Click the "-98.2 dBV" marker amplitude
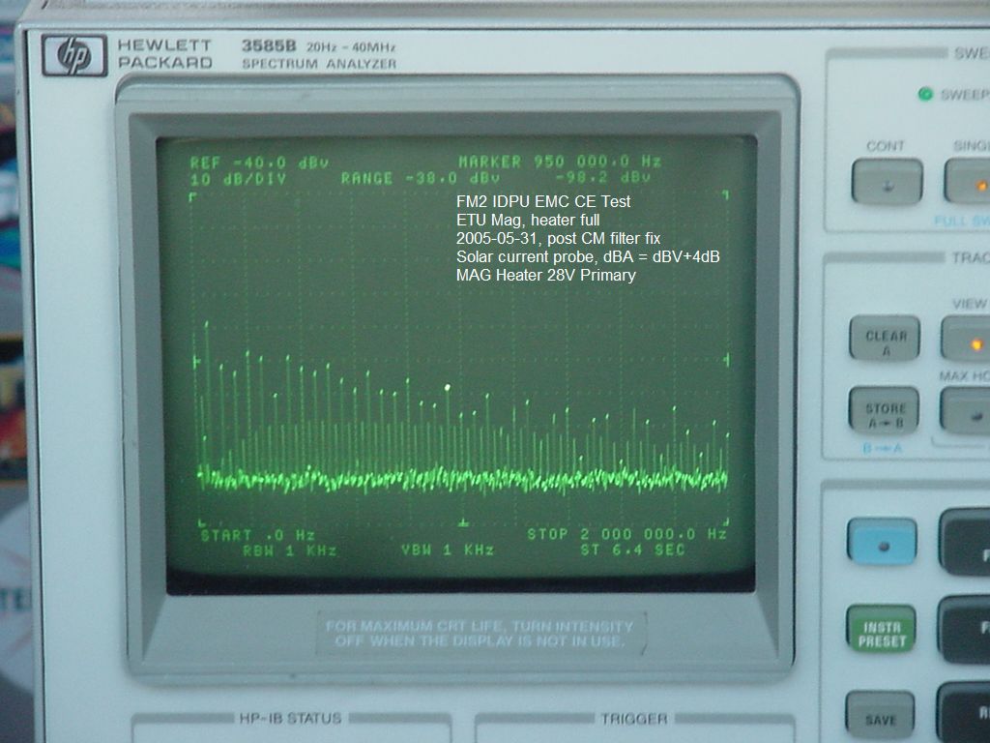Screen dimensions: 990x743 click(x=603, y=177)
